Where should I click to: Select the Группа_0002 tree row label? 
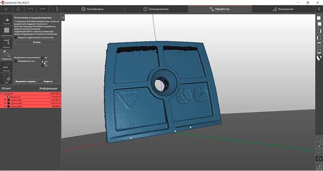(x=17, y=103)
